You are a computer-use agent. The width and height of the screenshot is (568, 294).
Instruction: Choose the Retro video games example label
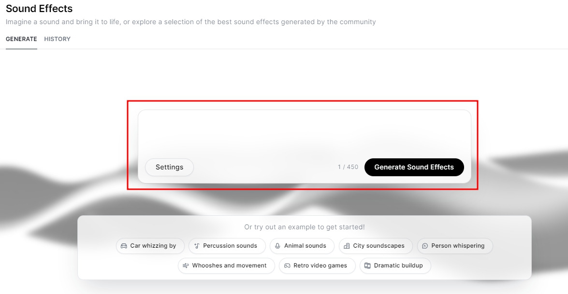click(x=320, y=266)
